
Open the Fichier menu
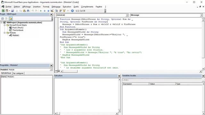click(9, 7)
